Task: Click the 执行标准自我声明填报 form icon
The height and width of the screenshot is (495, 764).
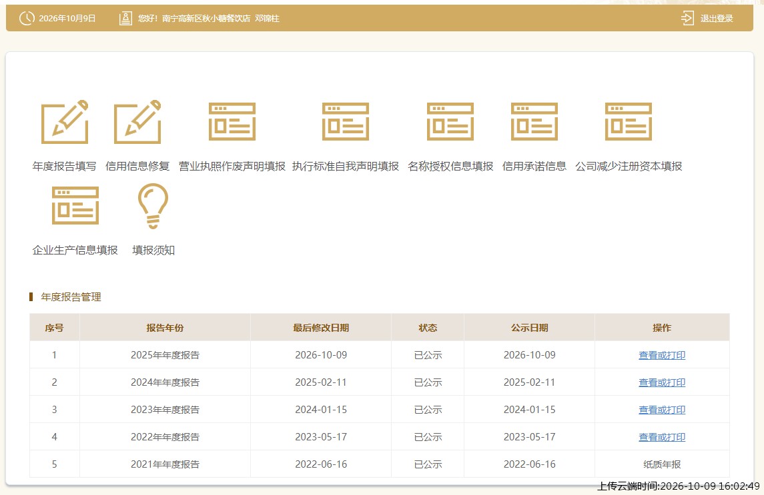Action: click(346, 122)
